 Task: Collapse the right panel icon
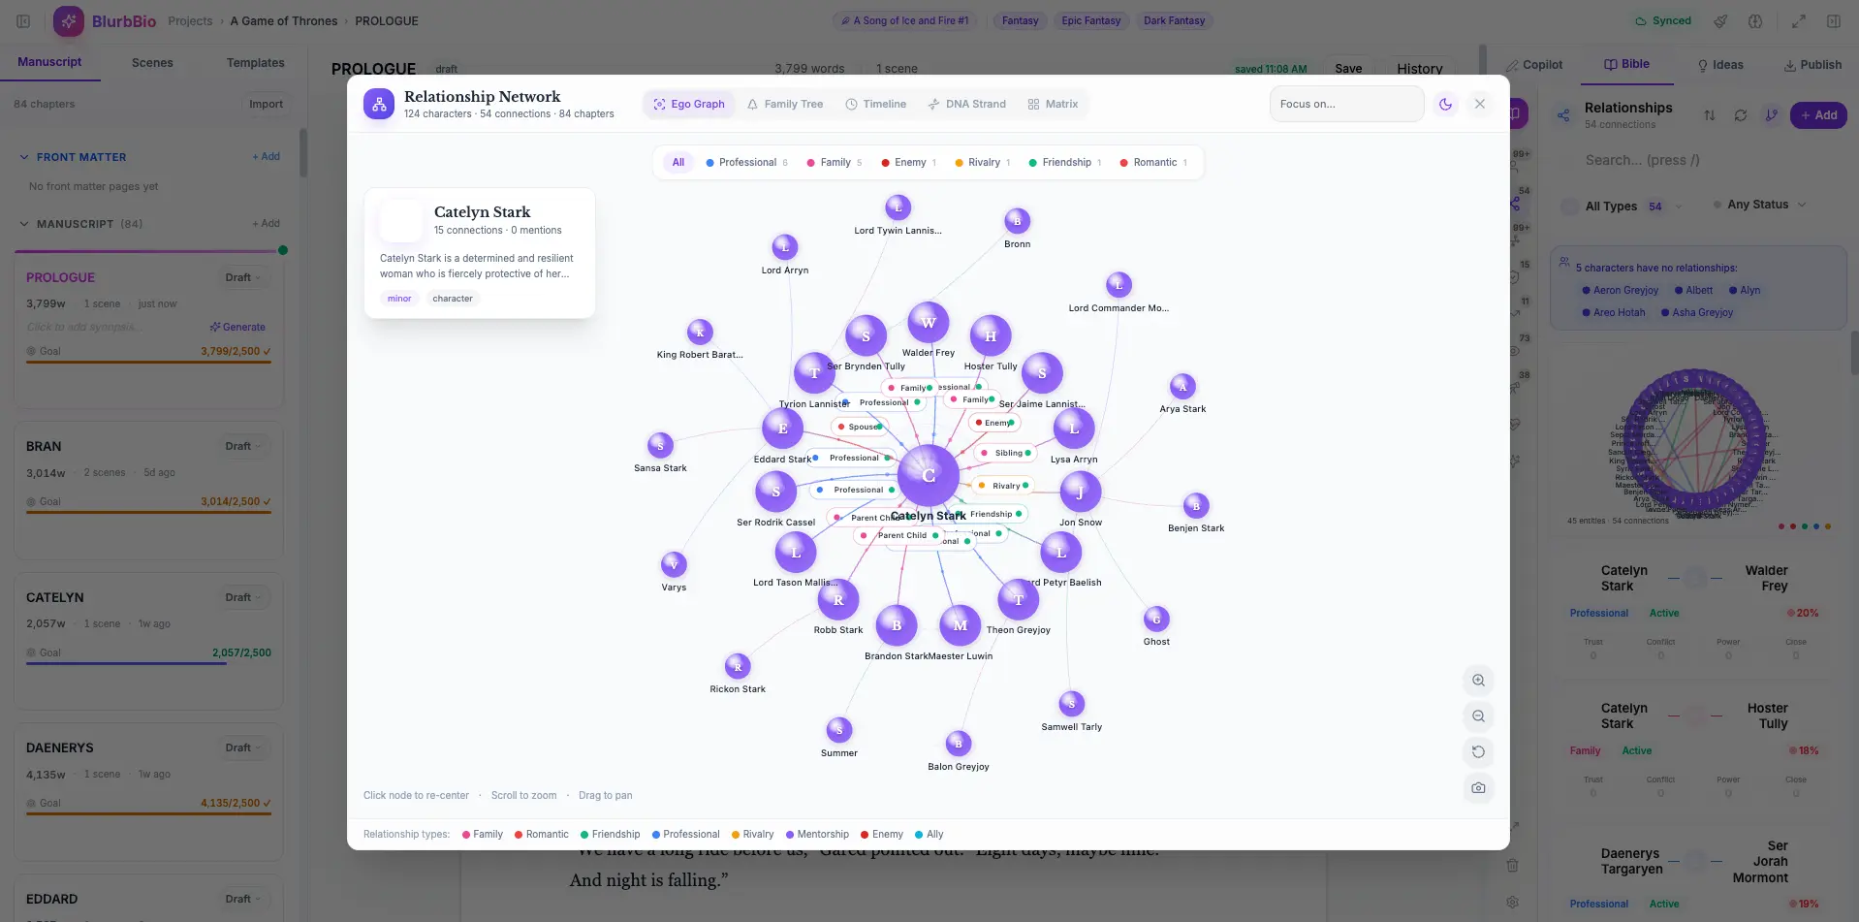pos(1834,20)
